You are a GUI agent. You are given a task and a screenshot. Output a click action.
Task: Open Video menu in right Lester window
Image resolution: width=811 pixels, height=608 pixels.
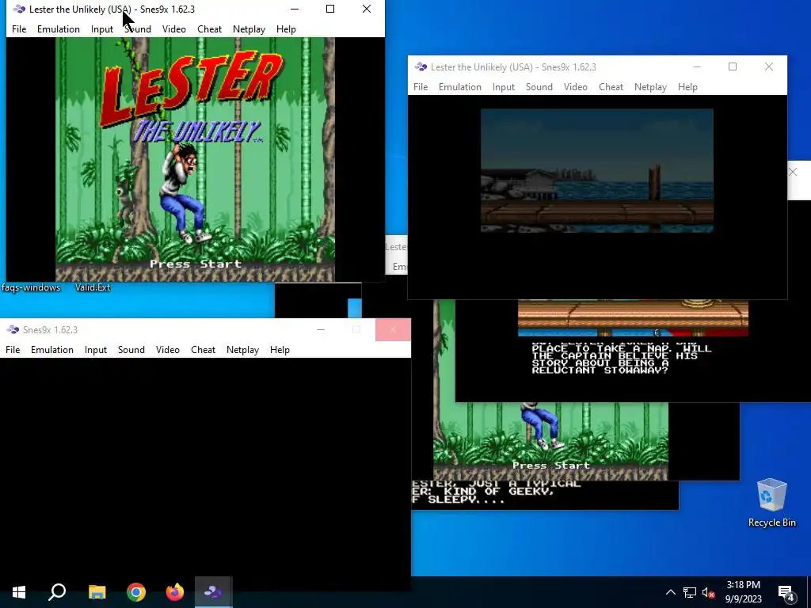[575, 87]
